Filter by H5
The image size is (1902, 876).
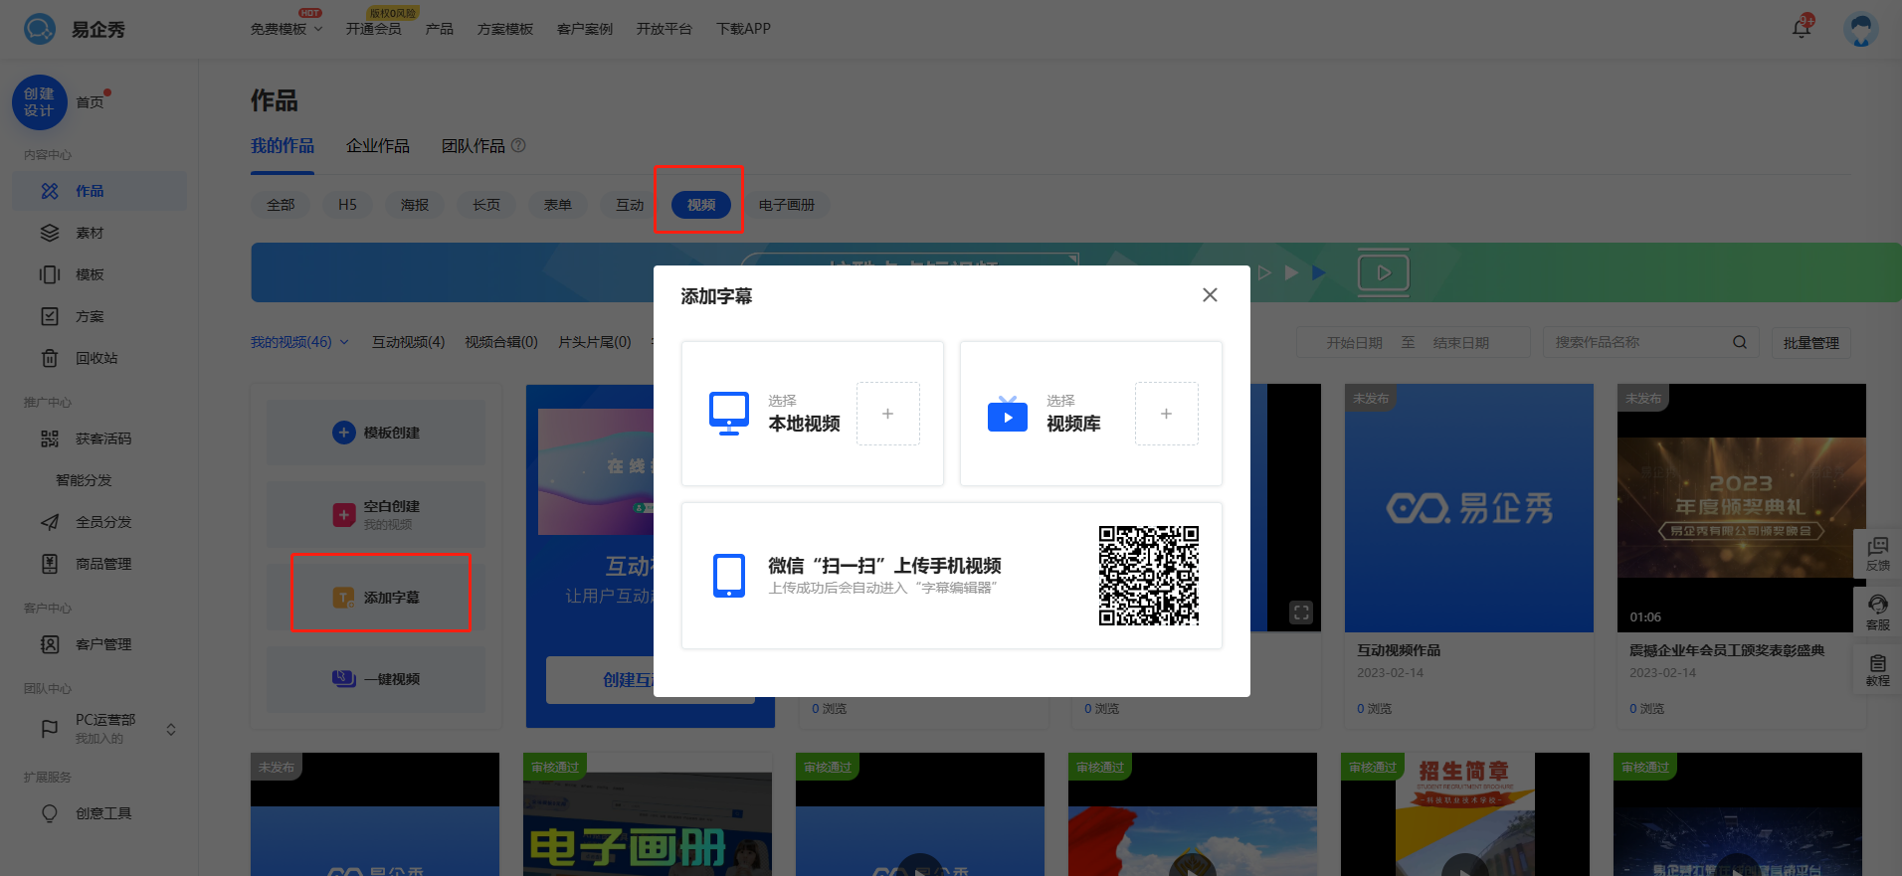(347, 205)
